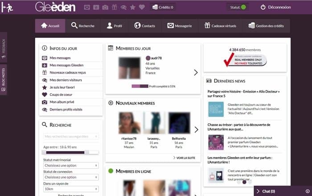The height and width of the screenshot is (196, 312).
Task: Click the star icon beside Je suis leur favori
Action: 45,87
